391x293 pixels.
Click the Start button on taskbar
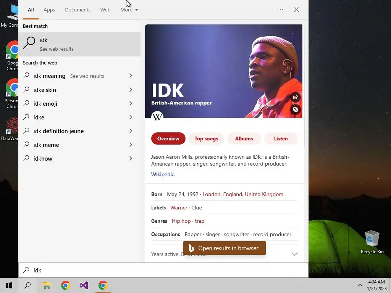pyautogui.click(x=9, y=285)
